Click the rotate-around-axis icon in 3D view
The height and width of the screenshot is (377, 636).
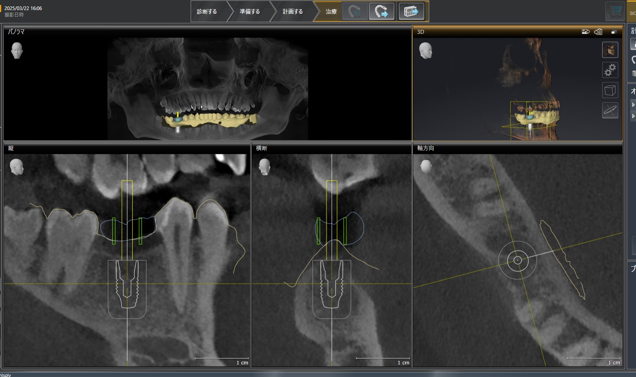610,110
